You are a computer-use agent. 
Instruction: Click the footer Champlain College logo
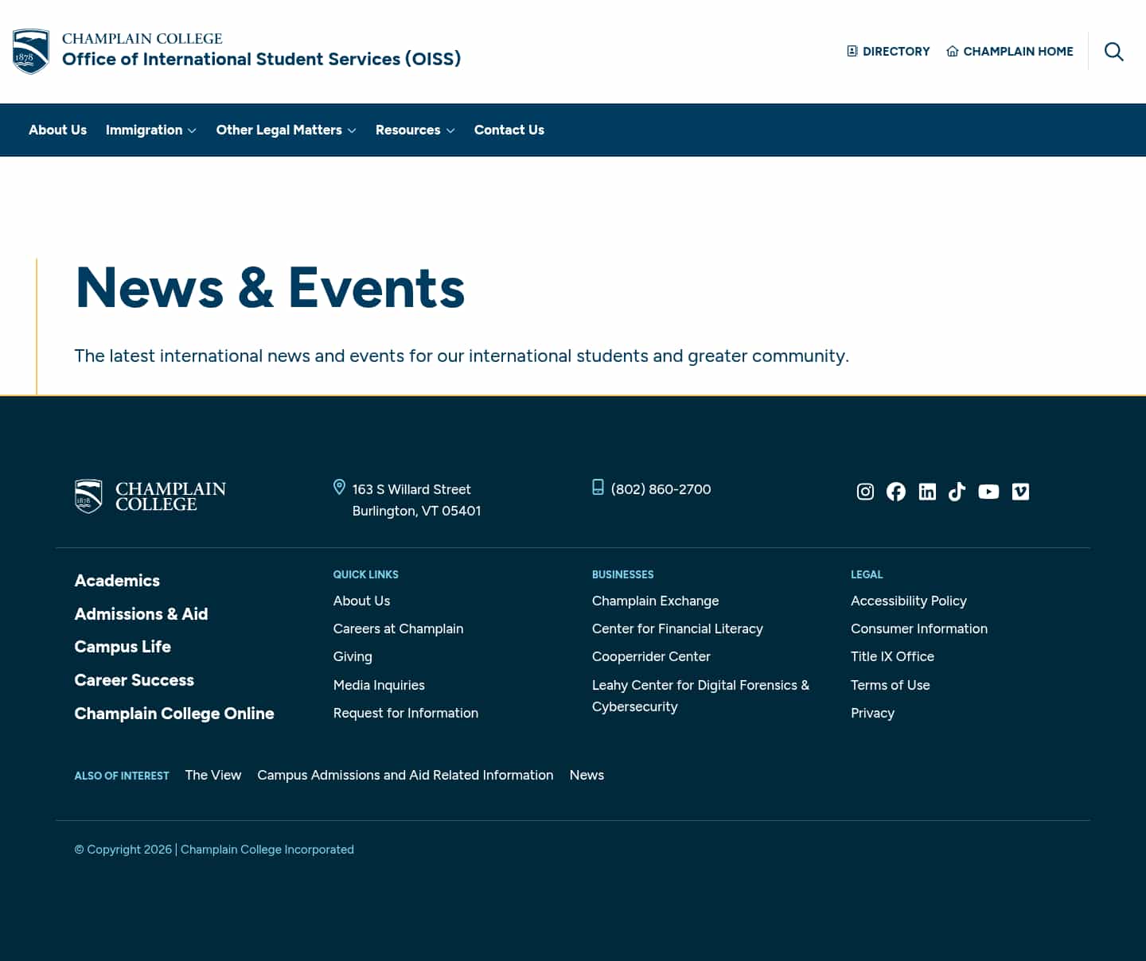(150, 496)
